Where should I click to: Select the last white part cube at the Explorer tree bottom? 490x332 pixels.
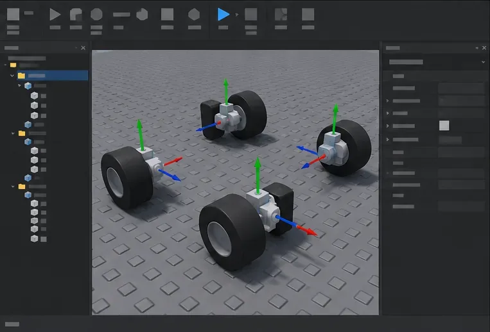(35, 239)
